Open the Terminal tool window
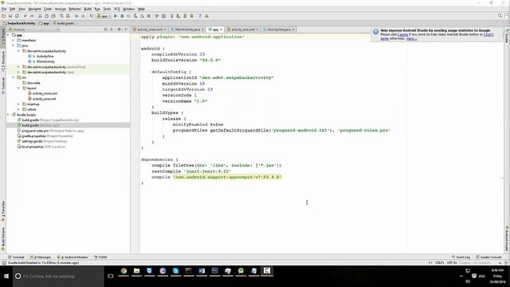Viewport: 510px width, 287px height. (x=16, y=257)
